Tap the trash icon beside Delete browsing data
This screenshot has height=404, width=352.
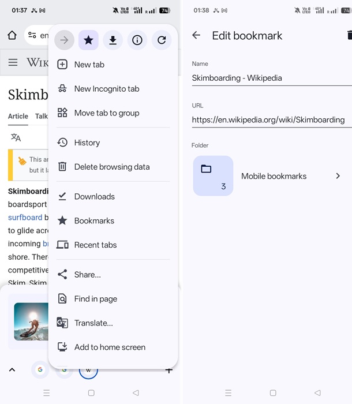62,167
